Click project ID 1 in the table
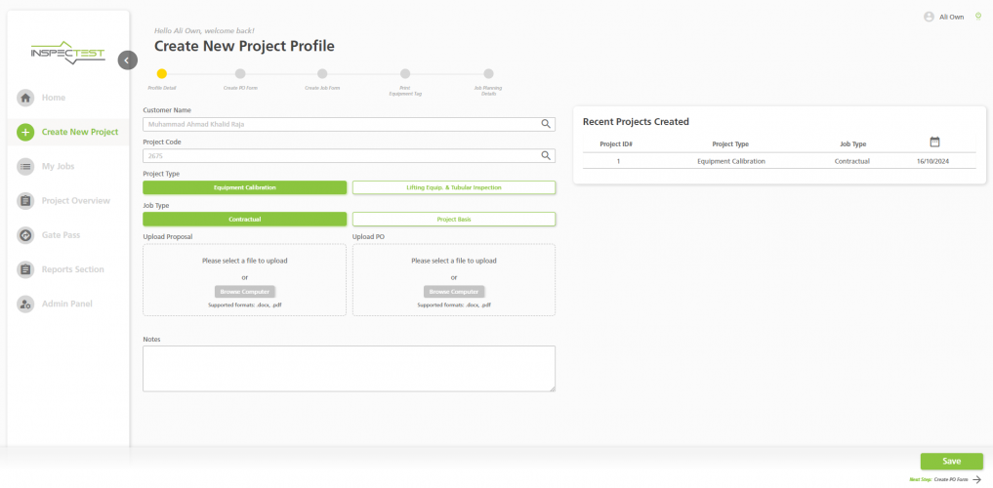Screen dimensions: 993x488 coord(618,161)
